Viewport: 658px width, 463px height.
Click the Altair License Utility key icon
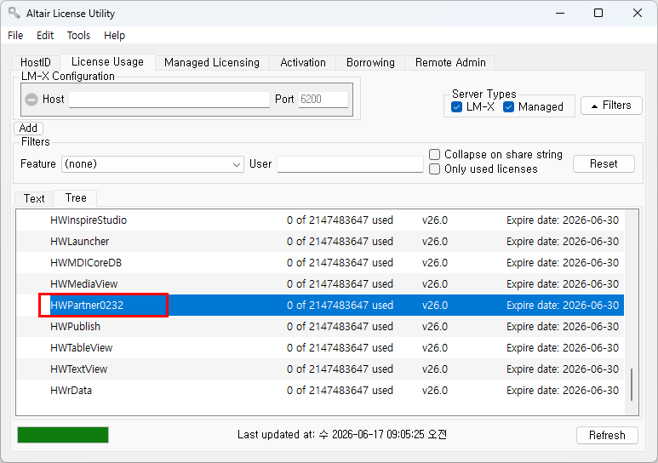pyautogui.click(x=14, y=13)
